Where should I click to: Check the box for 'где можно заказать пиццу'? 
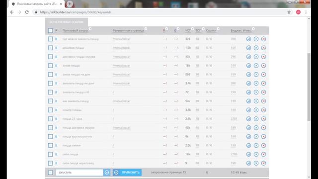[x=50, y=39]
